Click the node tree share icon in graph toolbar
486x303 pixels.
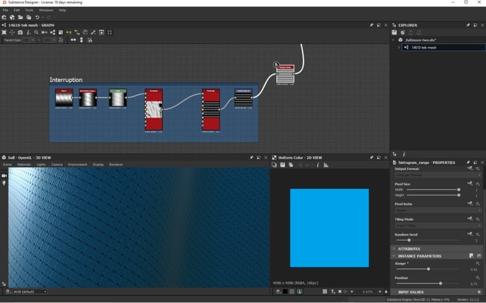coord(52,32)
